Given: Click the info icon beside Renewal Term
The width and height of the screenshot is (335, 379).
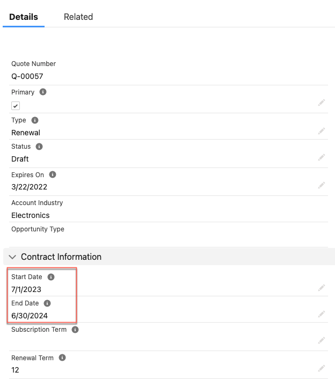Looking at the screenshot, I should point(62,358).
